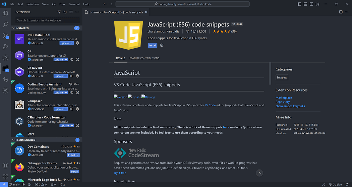Select the DETAILS tab

[121, 58]
